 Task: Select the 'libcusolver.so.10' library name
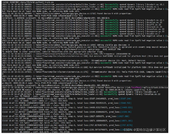tap(155, 29)
